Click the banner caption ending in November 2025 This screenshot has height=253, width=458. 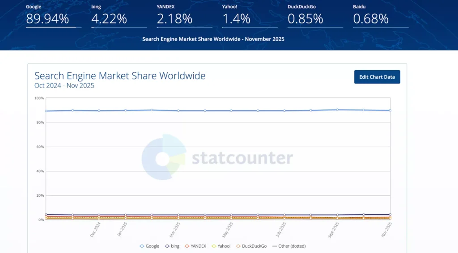click(213, 39)
